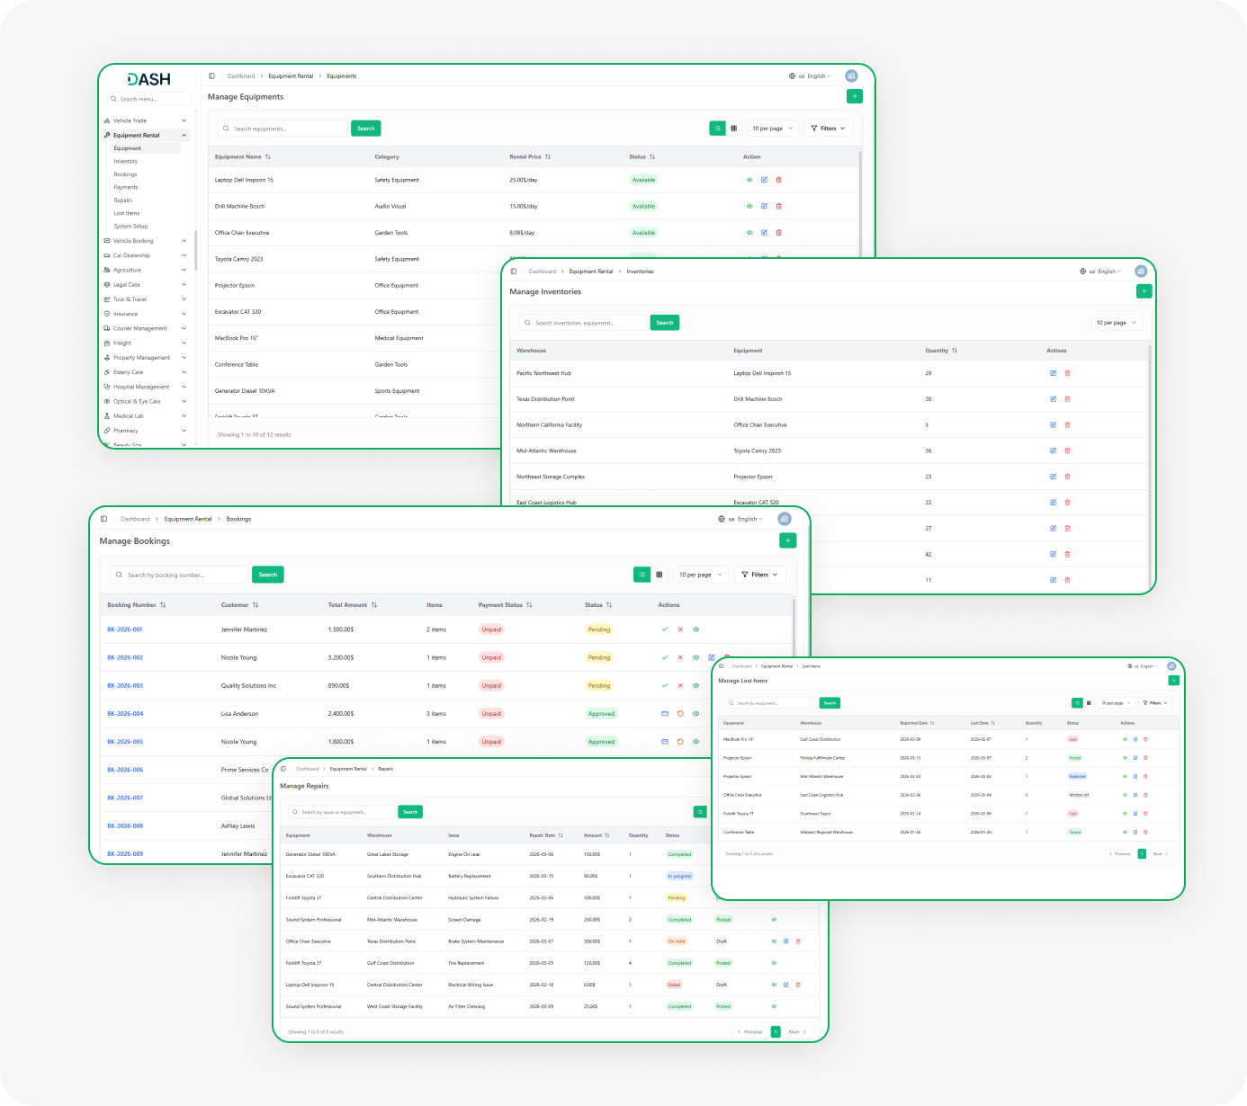Viewport: 1247px width, 1106px height.
Task: Open the Filters dropdown in Manage Equipments
Action: (x=828, y=129)
